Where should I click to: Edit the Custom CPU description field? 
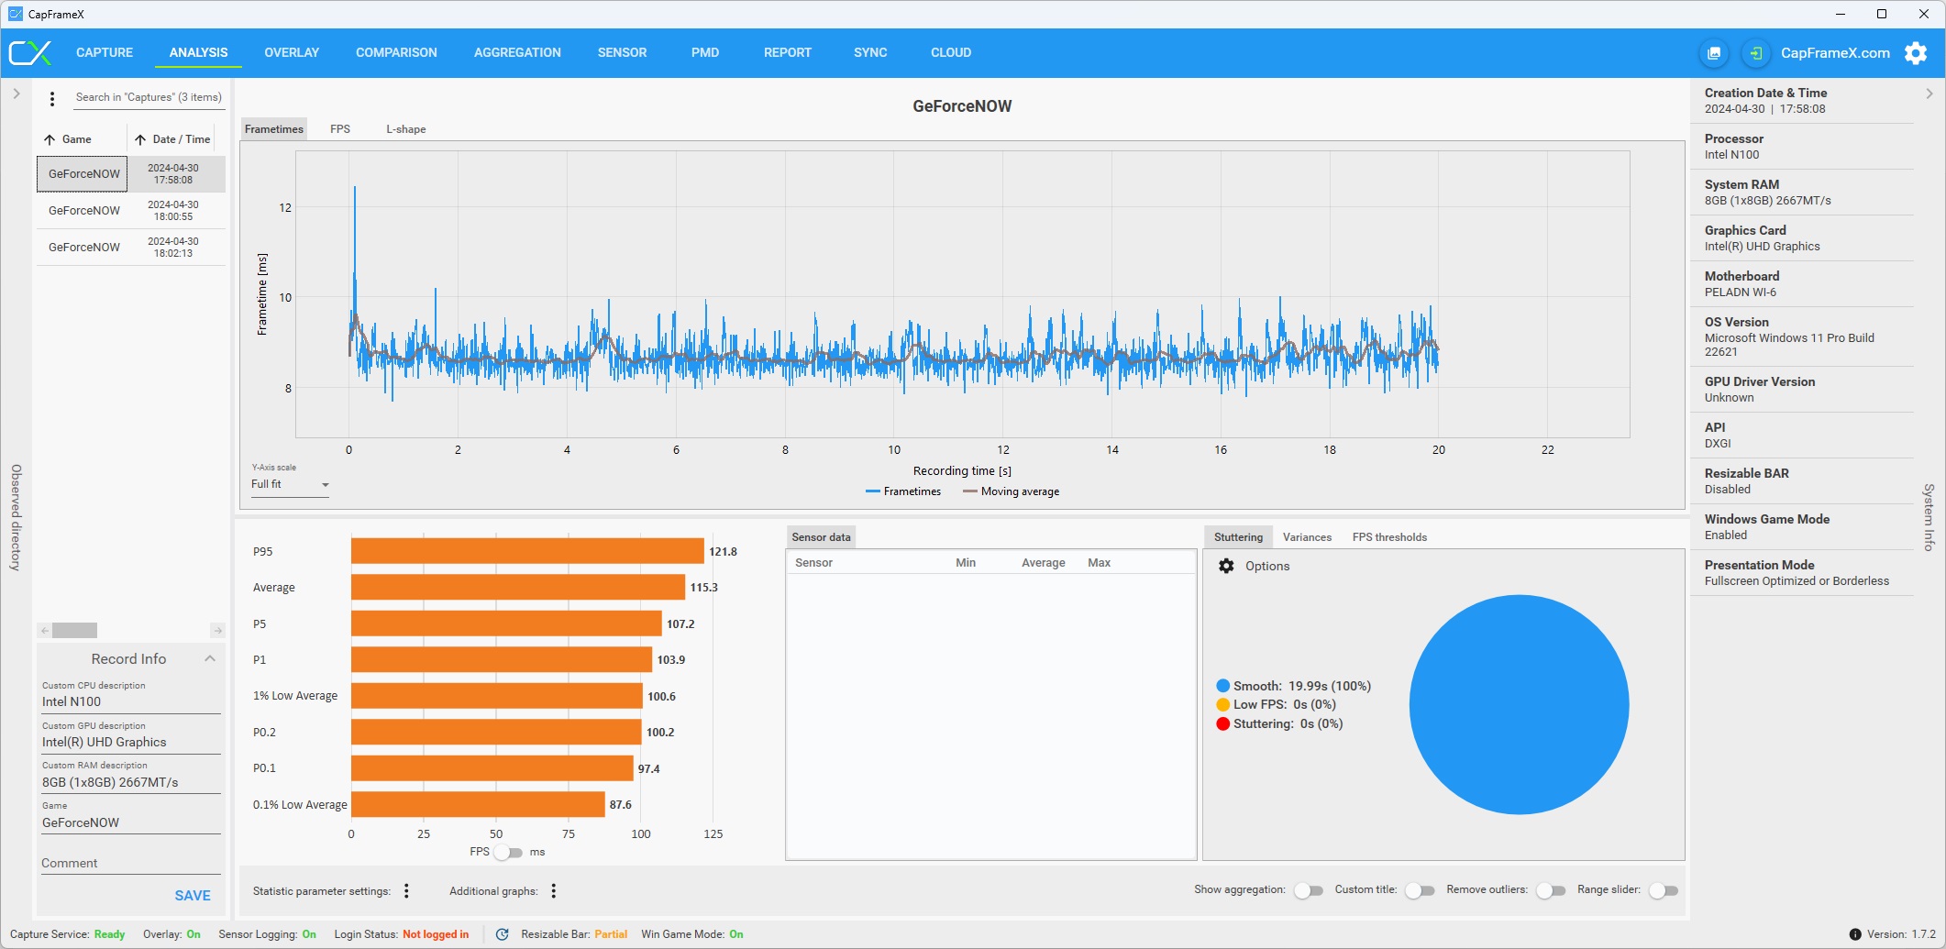(131, 701)
